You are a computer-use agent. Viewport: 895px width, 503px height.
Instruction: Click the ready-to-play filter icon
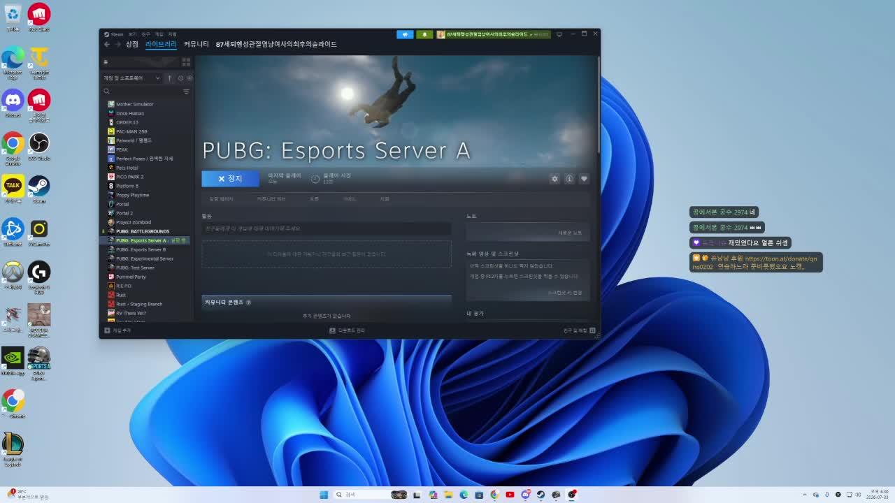pyautogui.click(x=189, y=78)
